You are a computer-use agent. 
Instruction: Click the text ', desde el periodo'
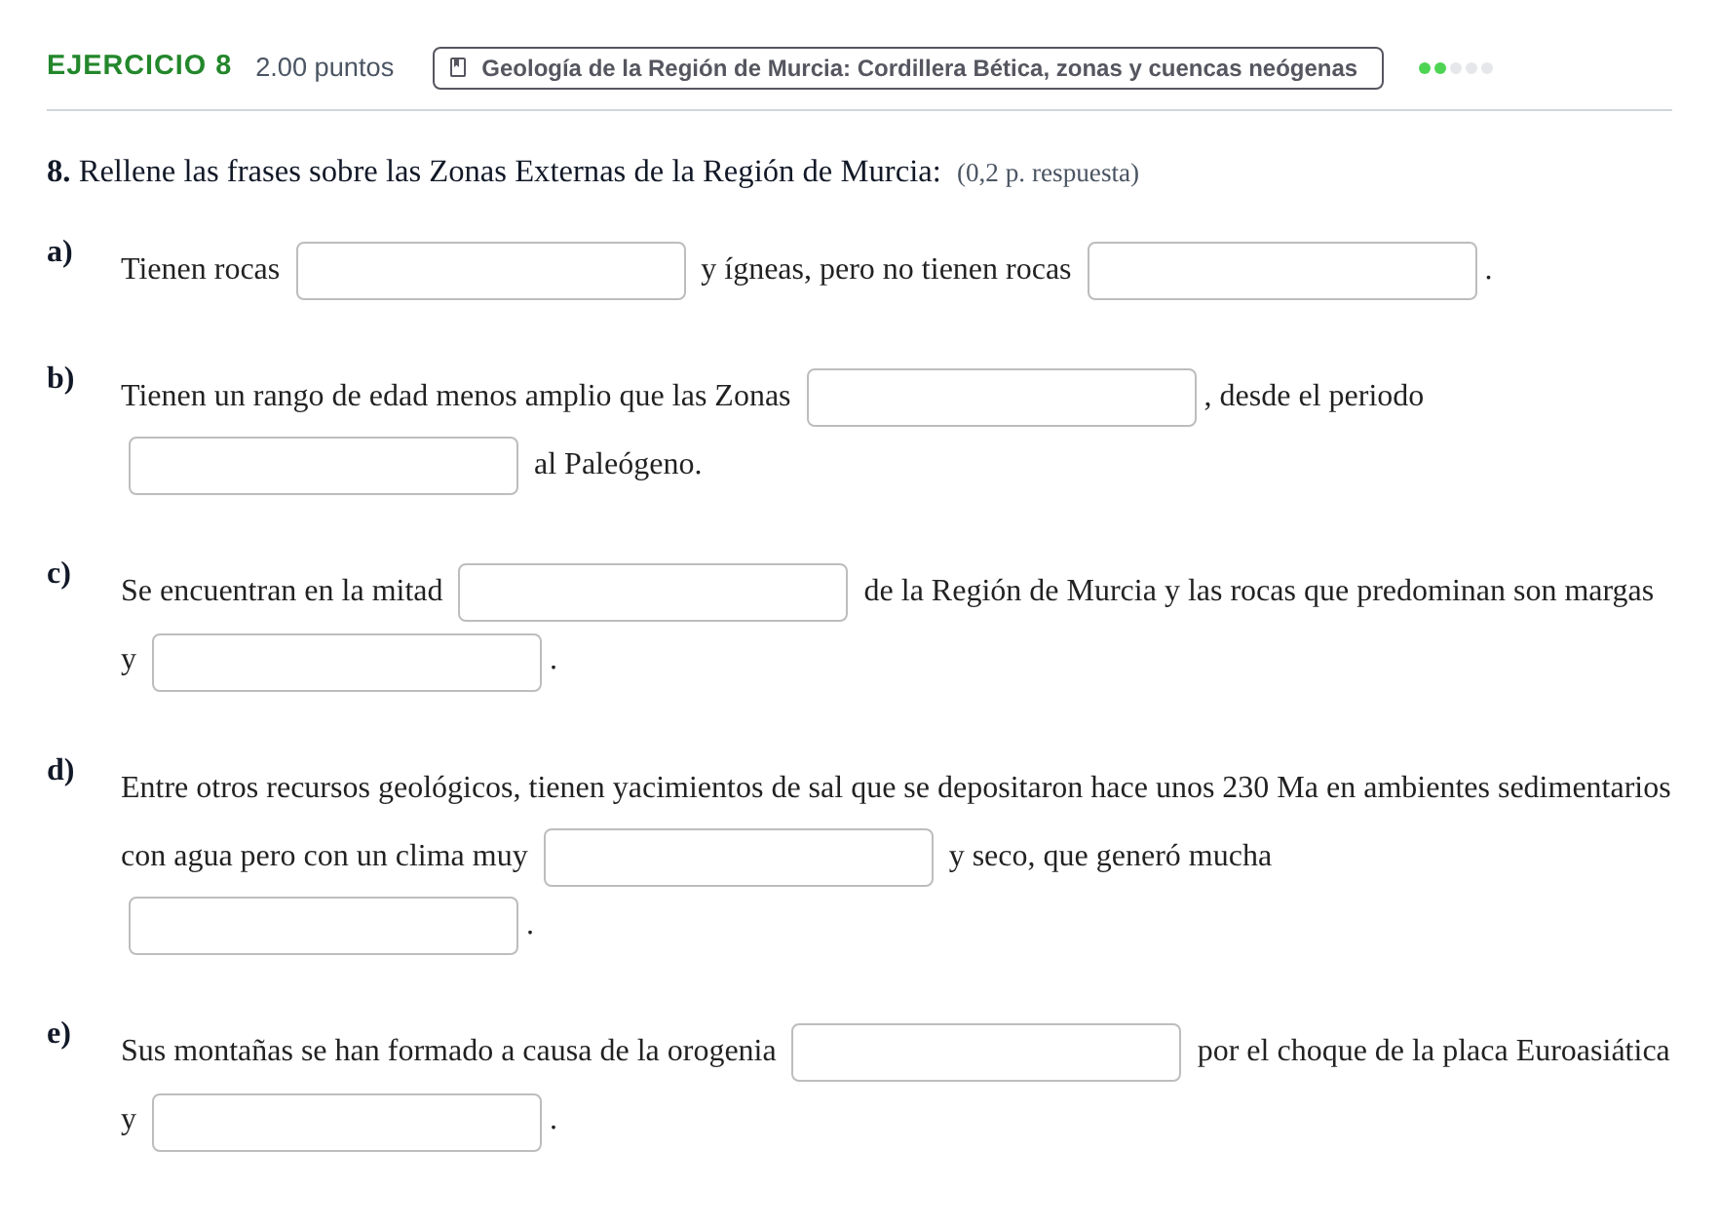tap(1314, 396)
